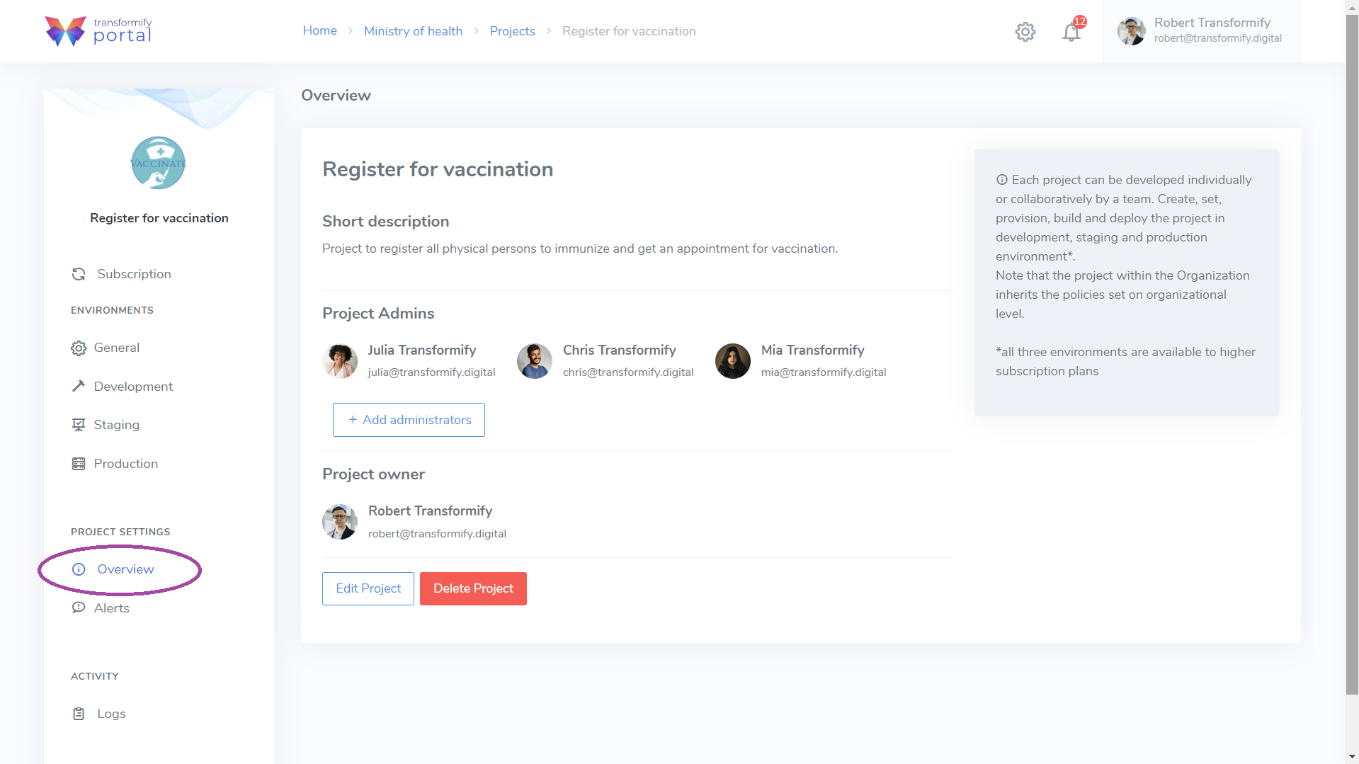The height and width of the screenshot is (764, 1359).
Task: Click the Development hammer icon
Action: [79, 387]
